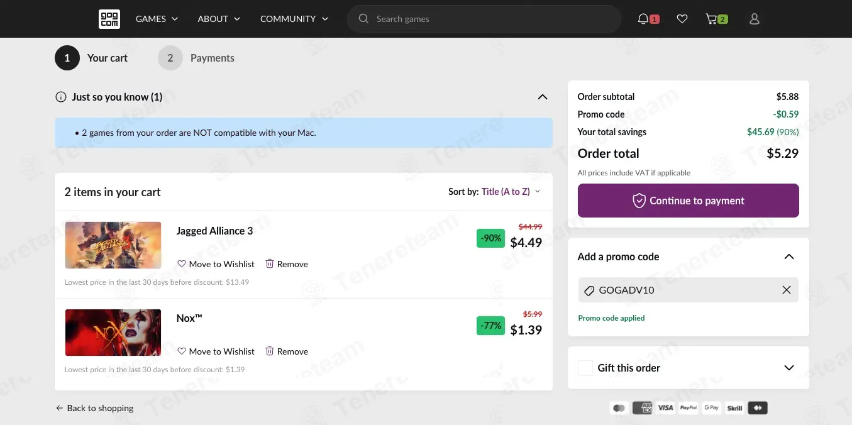The image size is (852, 425).
Task: Clear the GOGADV10 promo code with X
Action: click(787, 290)
